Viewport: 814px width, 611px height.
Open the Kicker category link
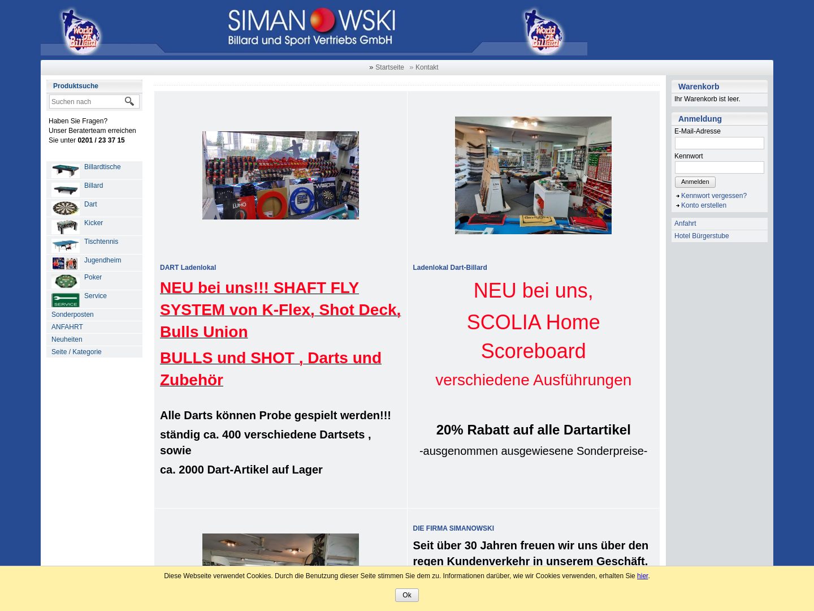pos(93,223)
